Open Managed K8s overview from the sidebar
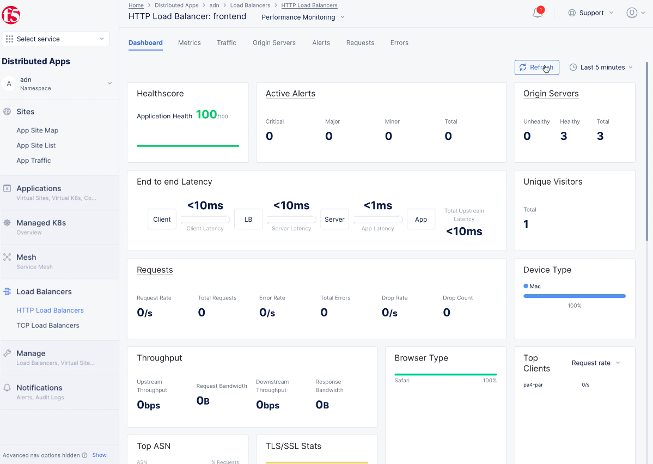 pos(6,222)
